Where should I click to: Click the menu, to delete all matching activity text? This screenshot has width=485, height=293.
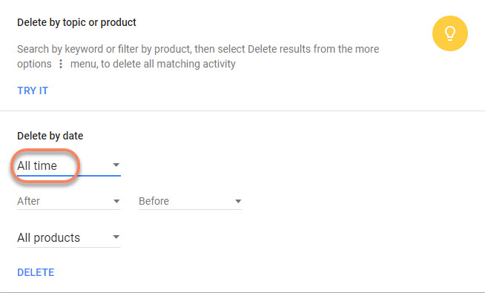(153, 64)
